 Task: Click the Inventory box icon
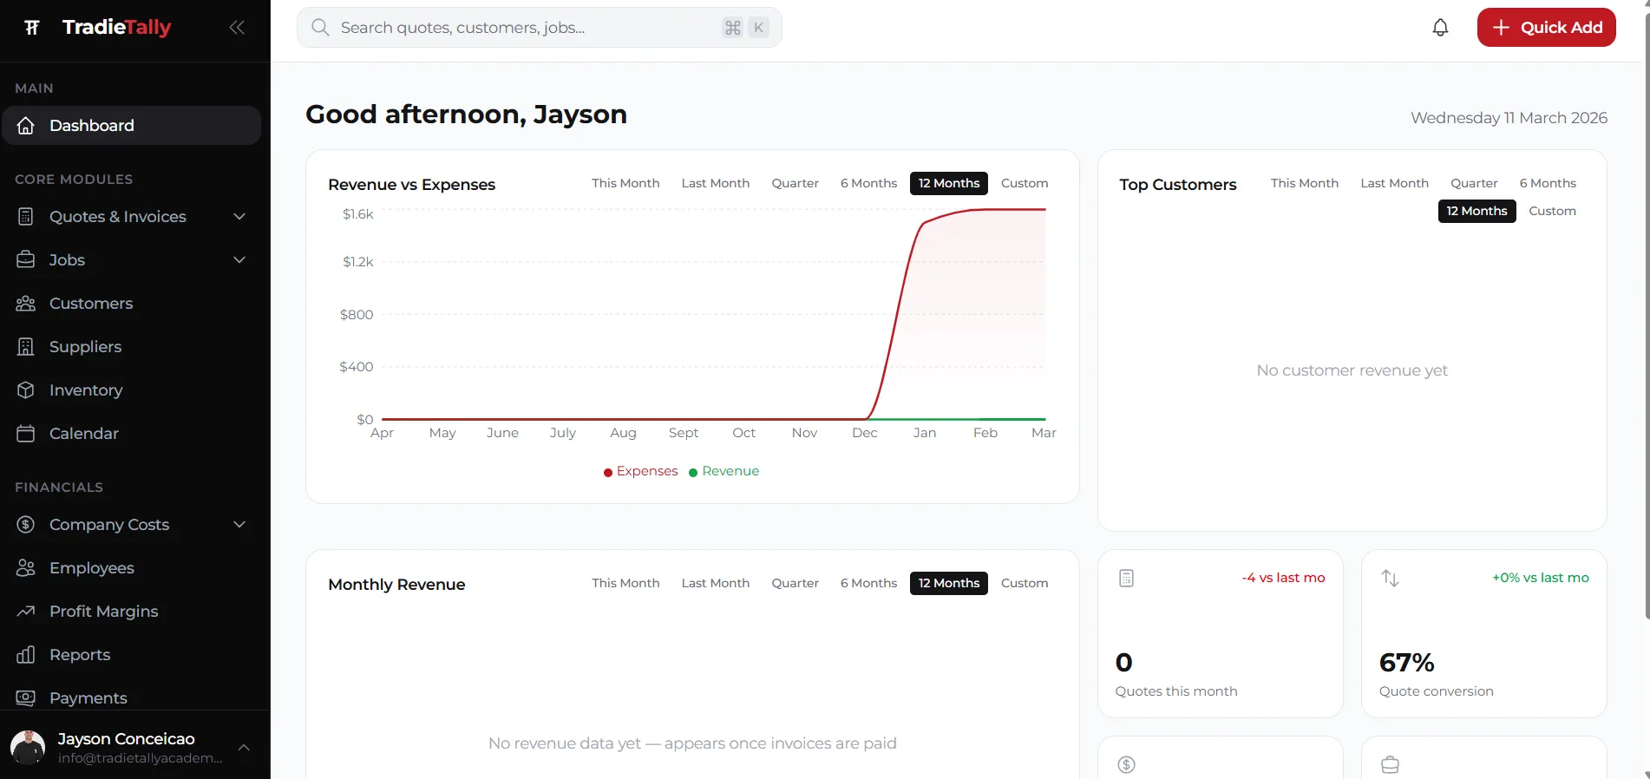click(x=26, y=390)
